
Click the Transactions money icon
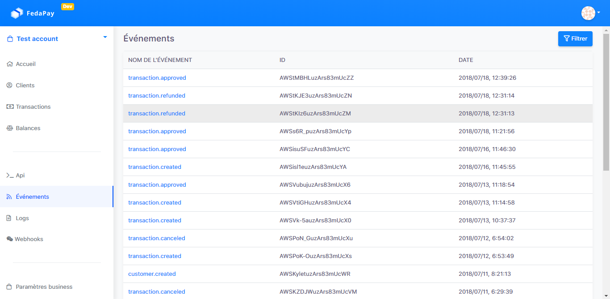tap(10, 106)
